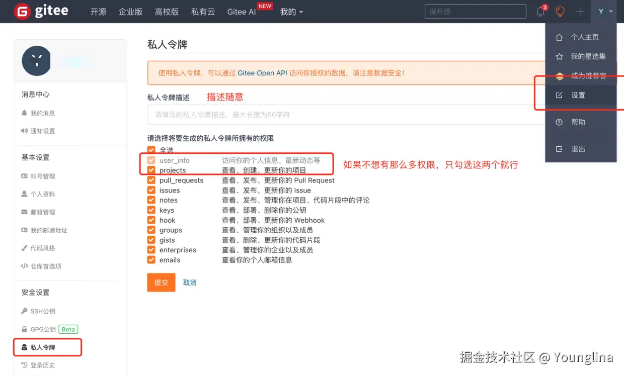Click the Beta badge beside GPG公钥
This screenshot has height=376, width=624.
click(68, 329)
